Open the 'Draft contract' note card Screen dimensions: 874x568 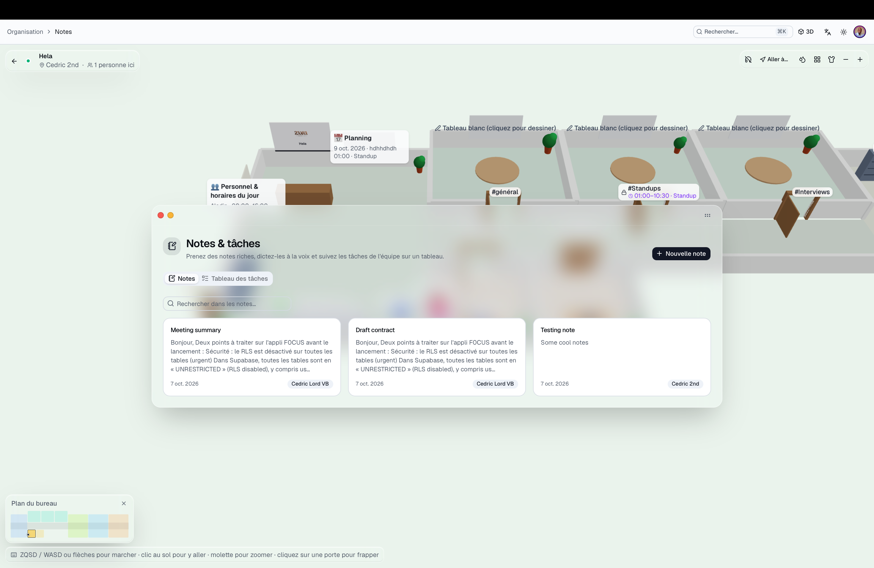(437, 357)
